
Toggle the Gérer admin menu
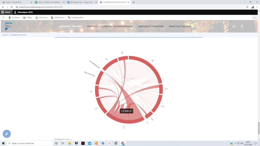click(6, 12)
